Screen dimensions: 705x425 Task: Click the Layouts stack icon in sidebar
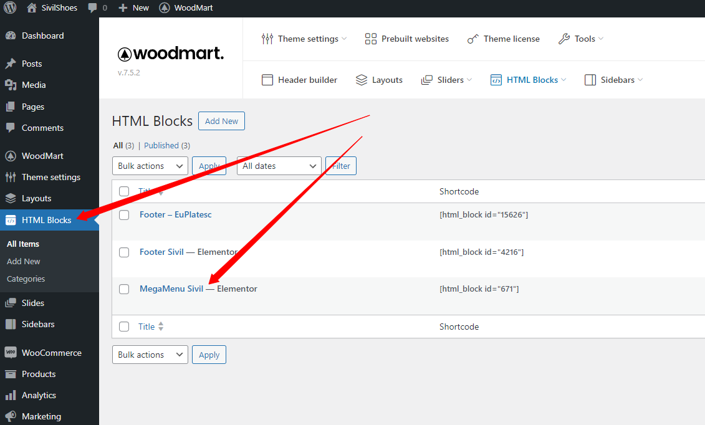click(x=11, y=198)
